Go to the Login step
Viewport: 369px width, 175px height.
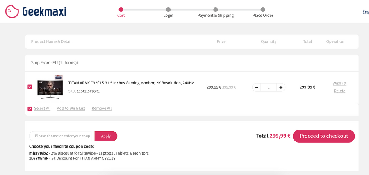pyautogui.click(x=168, y=12)
